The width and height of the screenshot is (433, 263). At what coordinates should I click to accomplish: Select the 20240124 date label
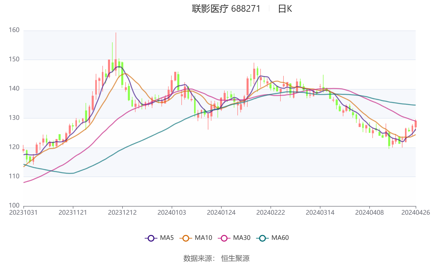click(x=221, y=213)
